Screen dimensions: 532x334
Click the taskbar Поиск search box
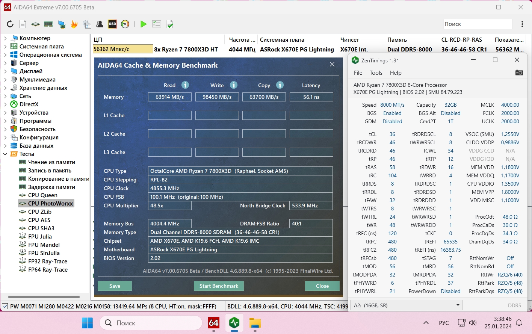(x=151, y=323)
